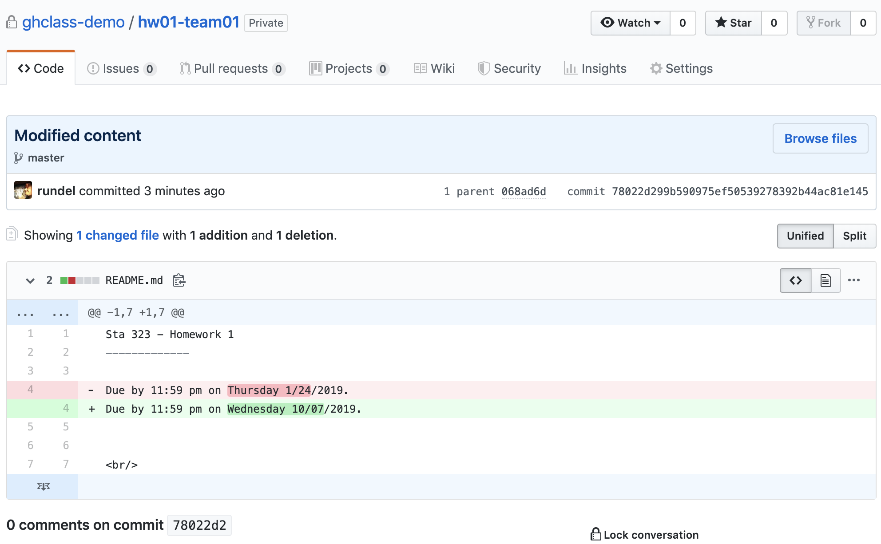Open the repository Settings tab
This screenshot has width=881, height=544.
(x=682, y=69)
